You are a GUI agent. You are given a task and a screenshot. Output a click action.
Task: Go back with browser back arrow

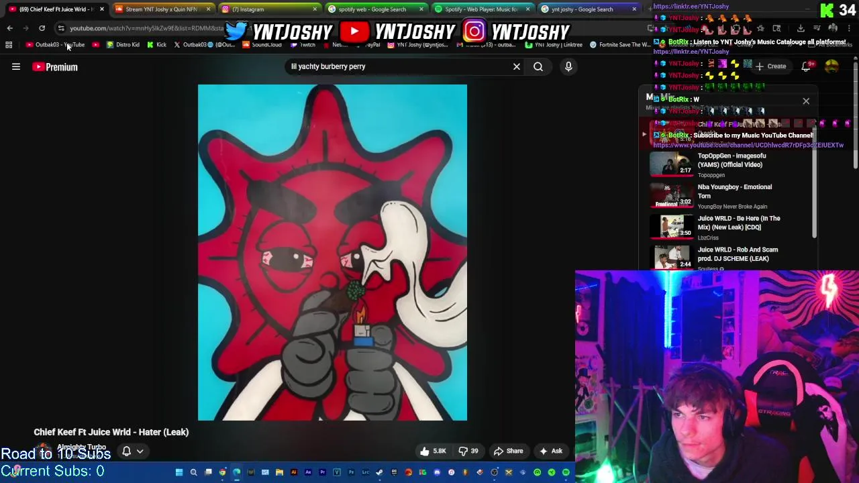pos(9,28)
